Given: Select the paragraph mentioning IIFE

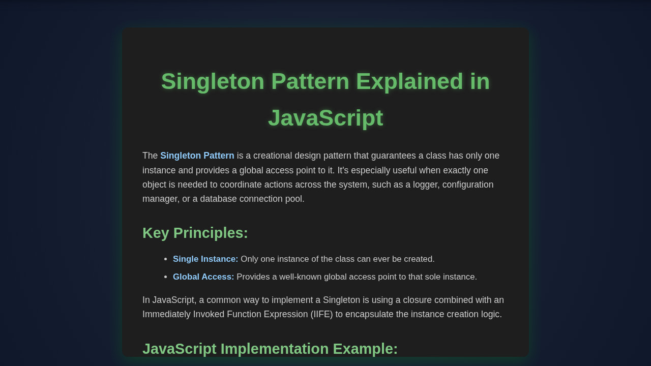Looking at the screenshot, I should click(323, 307).
